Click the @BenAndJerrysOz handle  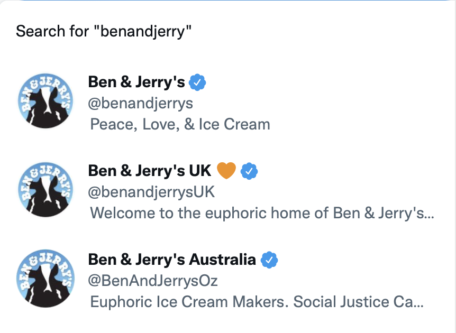(x=153, y=280)
